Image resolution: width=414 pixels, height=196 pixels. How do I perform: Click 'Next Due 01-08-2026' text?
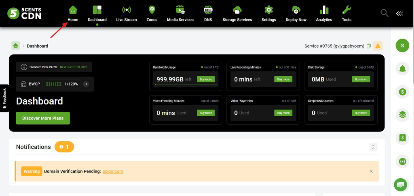coord(74,67)
